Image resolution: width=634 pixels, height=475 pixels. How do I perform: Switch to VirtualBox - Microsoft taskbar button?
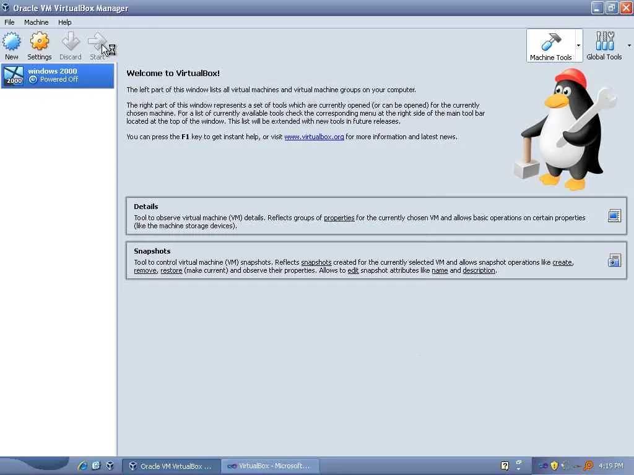pyautogui.click(x=271, y=466)
